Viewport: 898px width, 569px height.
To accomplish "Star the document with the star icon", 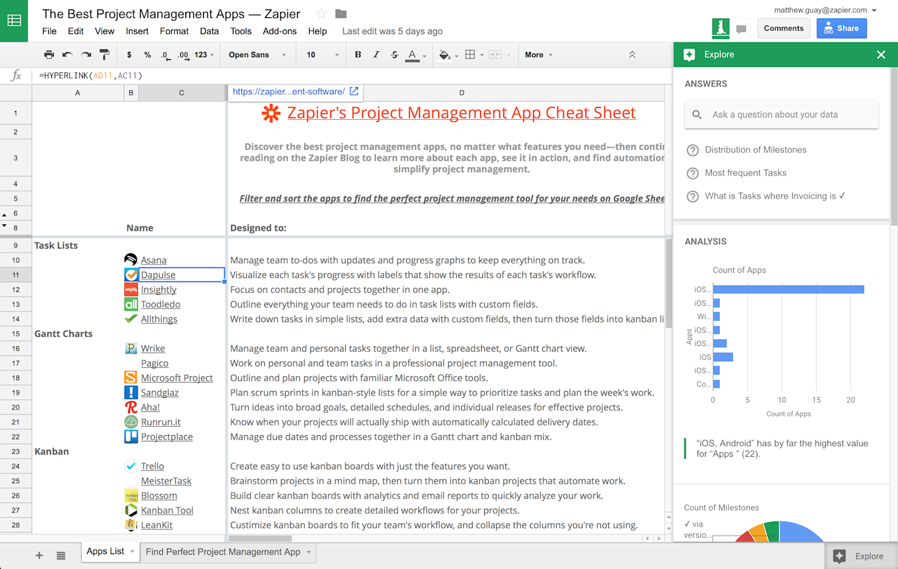I will pyautogui.click(x=321, y=13).
